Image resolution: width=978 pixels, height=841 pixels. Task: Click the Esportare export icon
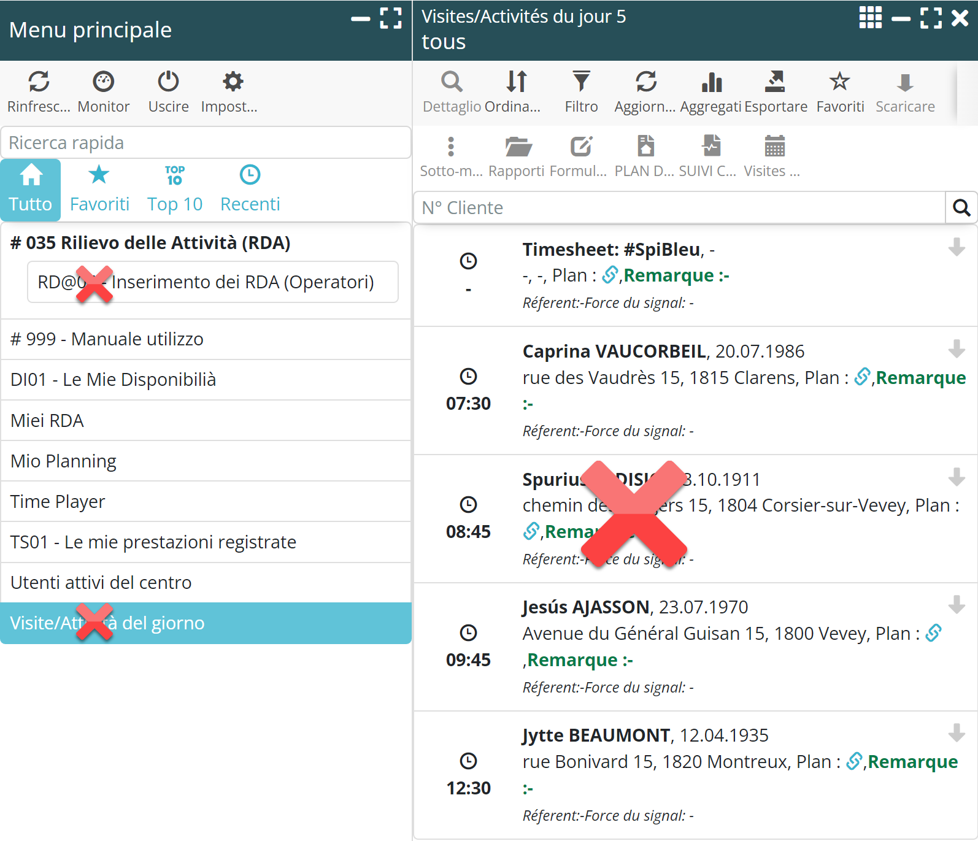click(x=775, y=82)
